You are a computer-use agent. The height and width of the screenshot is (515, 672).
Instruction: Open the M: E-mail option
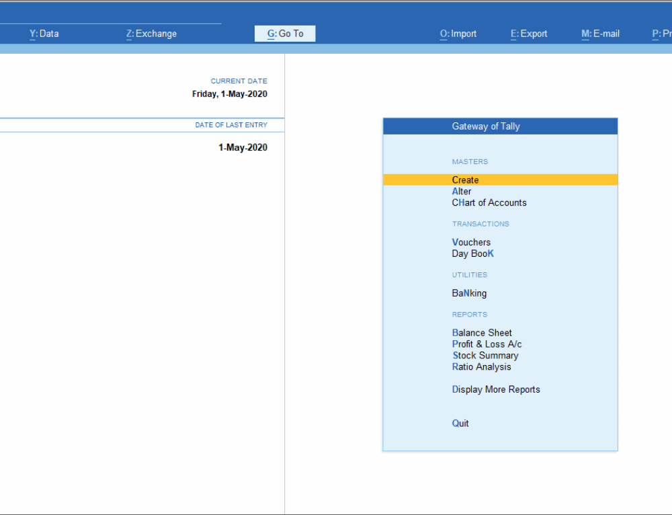[x=600, y=33]
